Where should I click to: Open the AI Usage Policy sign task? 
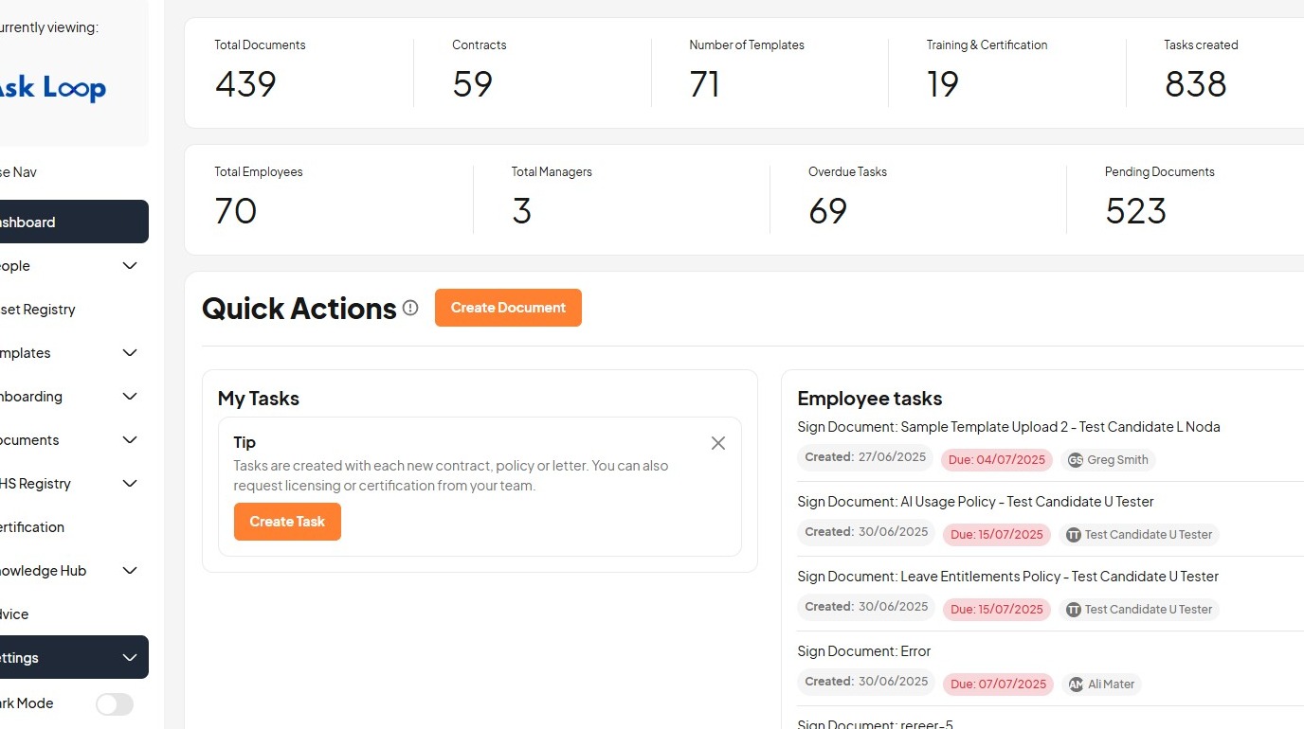(975, 502)
